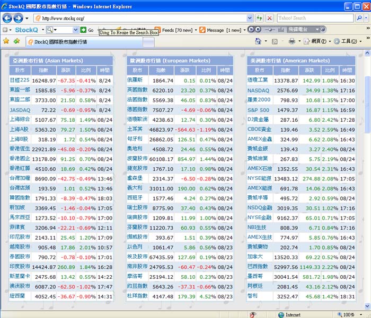
Task: Open the 俄羅斯 index link
Action: (x=135, y=80)
